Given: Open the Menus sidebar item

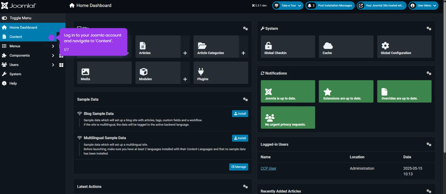Looking at the screenshot, I should coord(15,46).
